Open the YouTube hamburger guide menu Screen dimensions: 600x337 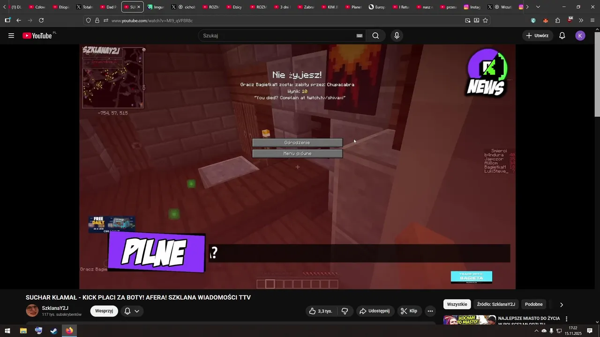(x=11, y=36)
